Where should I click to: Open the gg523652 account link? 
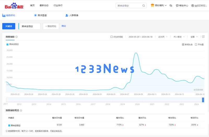point(199,5)
